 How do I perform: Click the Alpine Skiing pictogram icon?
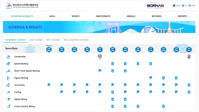pyautogui.click(x=8, y=99)
